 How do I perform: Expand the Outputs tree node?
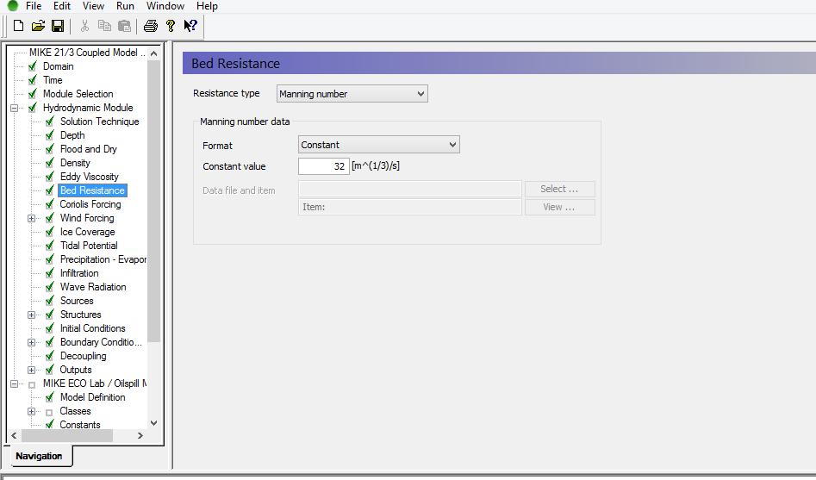click(x=32, y=370)
